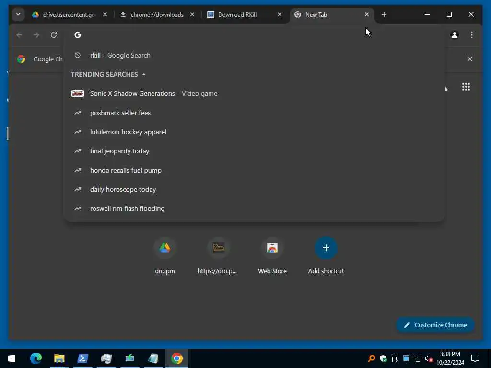
Task: Open Customize Chrome panel
Action: click(435, 325)
